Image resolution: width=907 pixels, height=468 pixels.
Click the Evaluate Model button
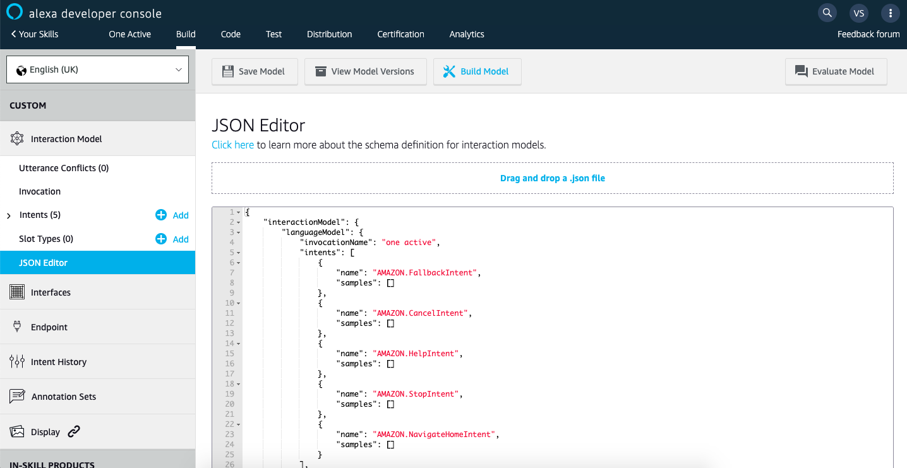point(836,71)
